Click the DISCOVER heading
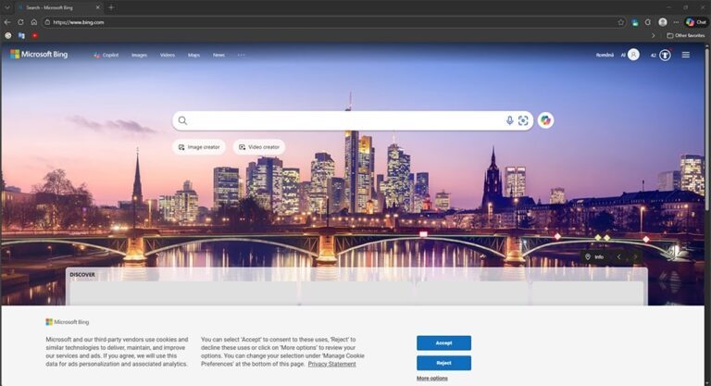The image size is (711, 386). (82, 274)
